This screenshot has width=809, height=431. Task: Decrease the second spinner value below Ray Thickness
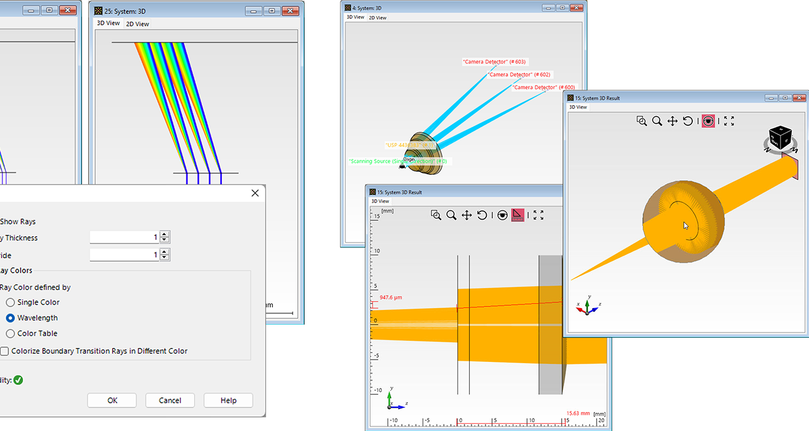coord(164,257)
